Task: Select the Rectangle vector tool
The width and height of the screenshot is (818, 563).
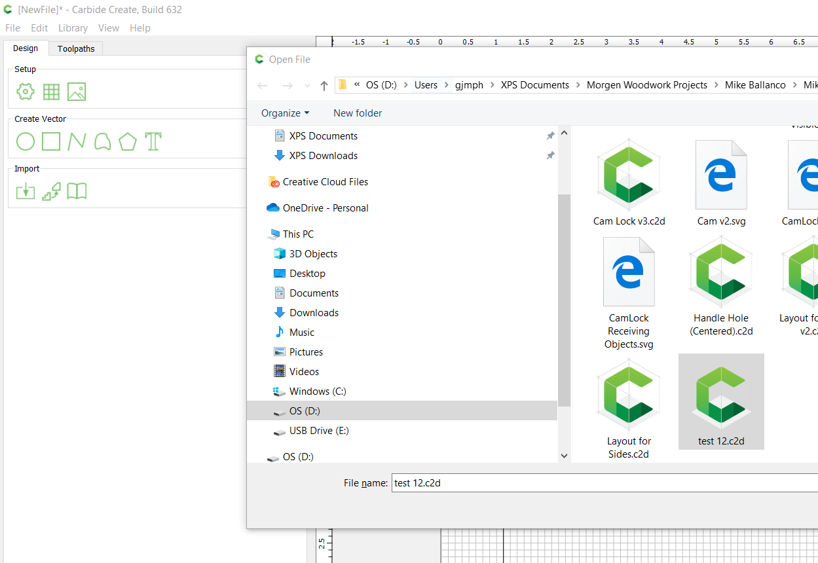Action: tap(51, 141)
